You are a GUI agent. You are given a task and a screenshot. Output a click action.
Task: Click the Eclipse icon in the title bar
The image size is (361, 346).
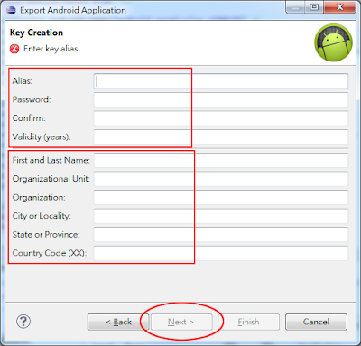click(x=11, y=10)
